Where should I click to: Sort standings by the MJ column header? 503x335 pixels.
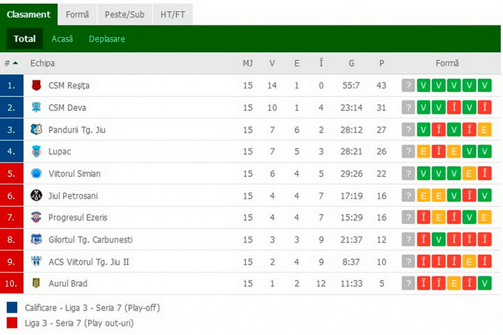point(248,63)
